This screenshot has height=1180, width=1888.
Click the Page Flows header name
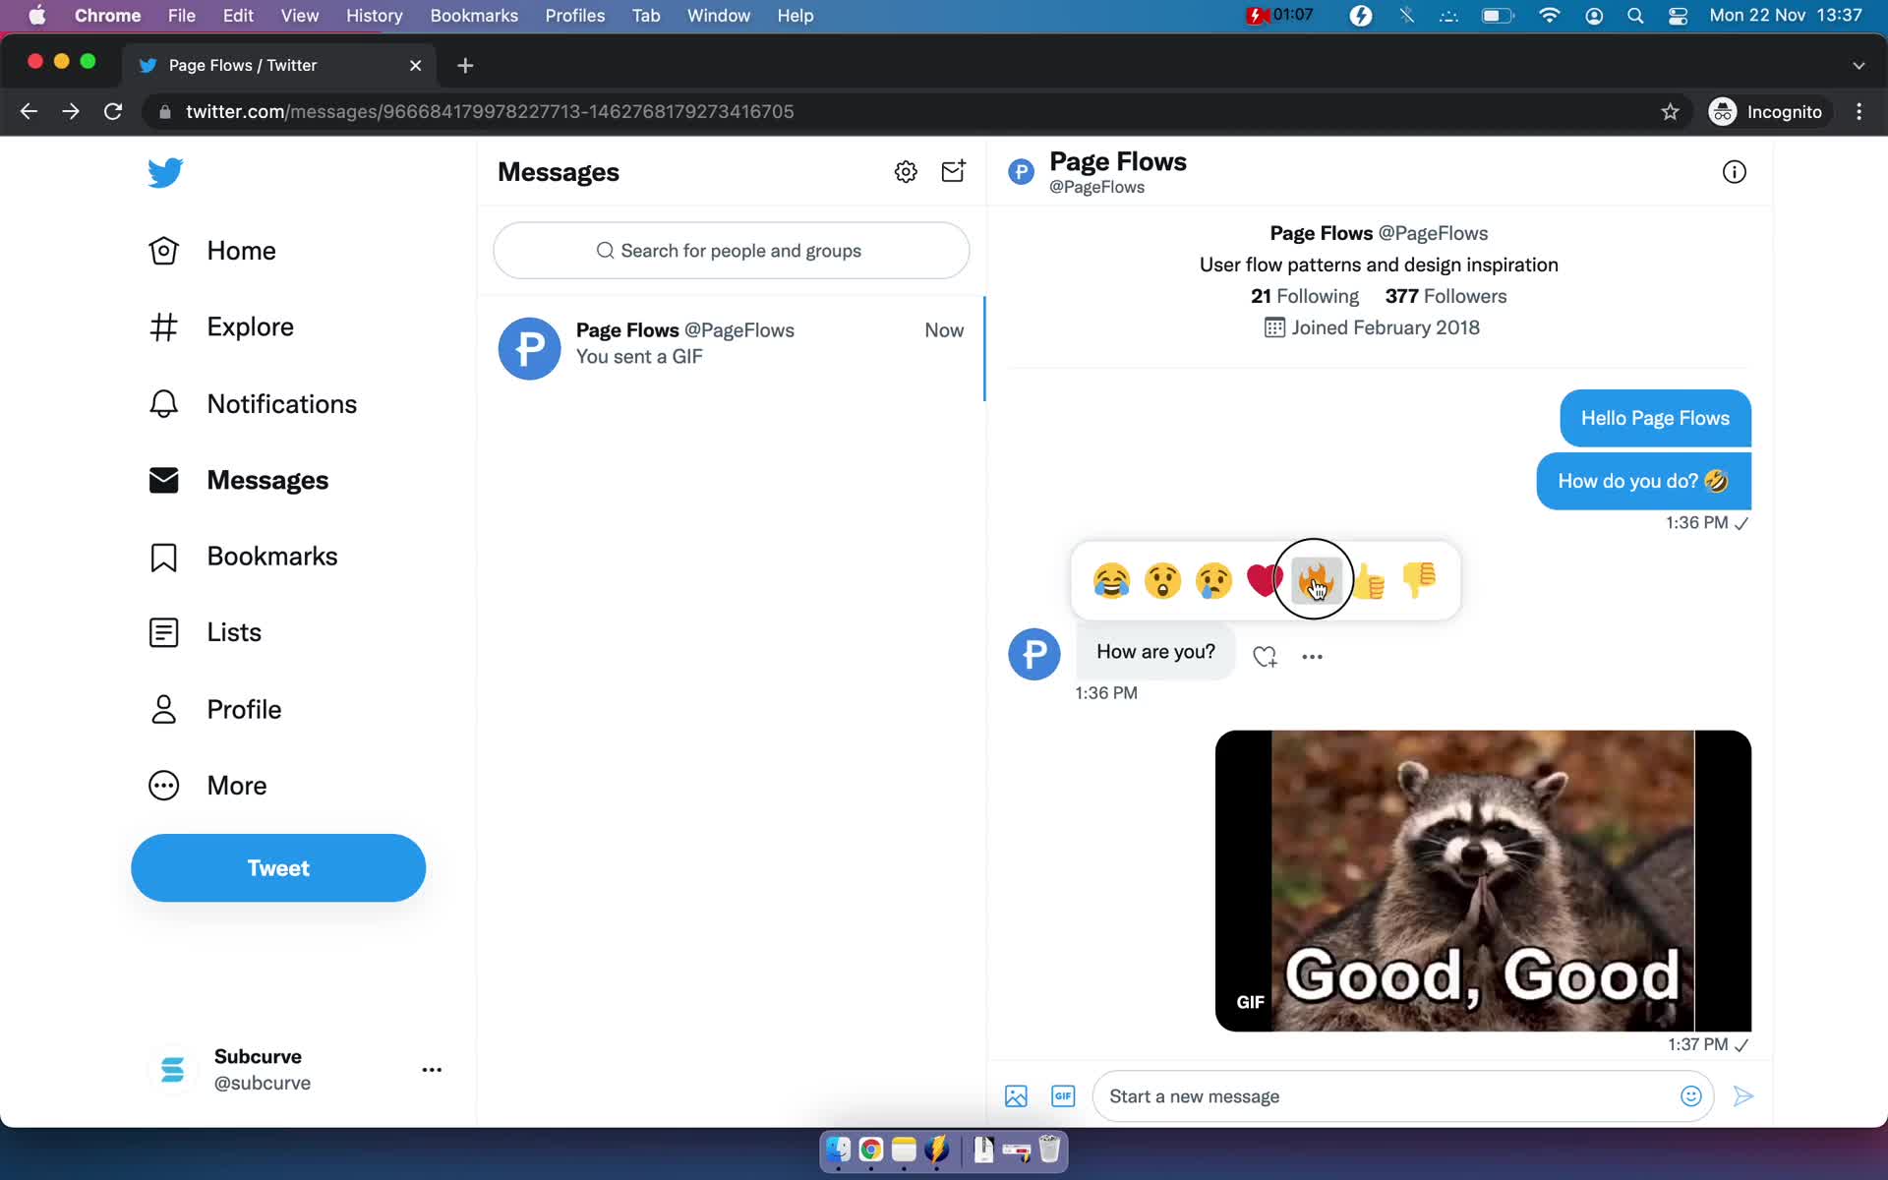coord(1117,161)
